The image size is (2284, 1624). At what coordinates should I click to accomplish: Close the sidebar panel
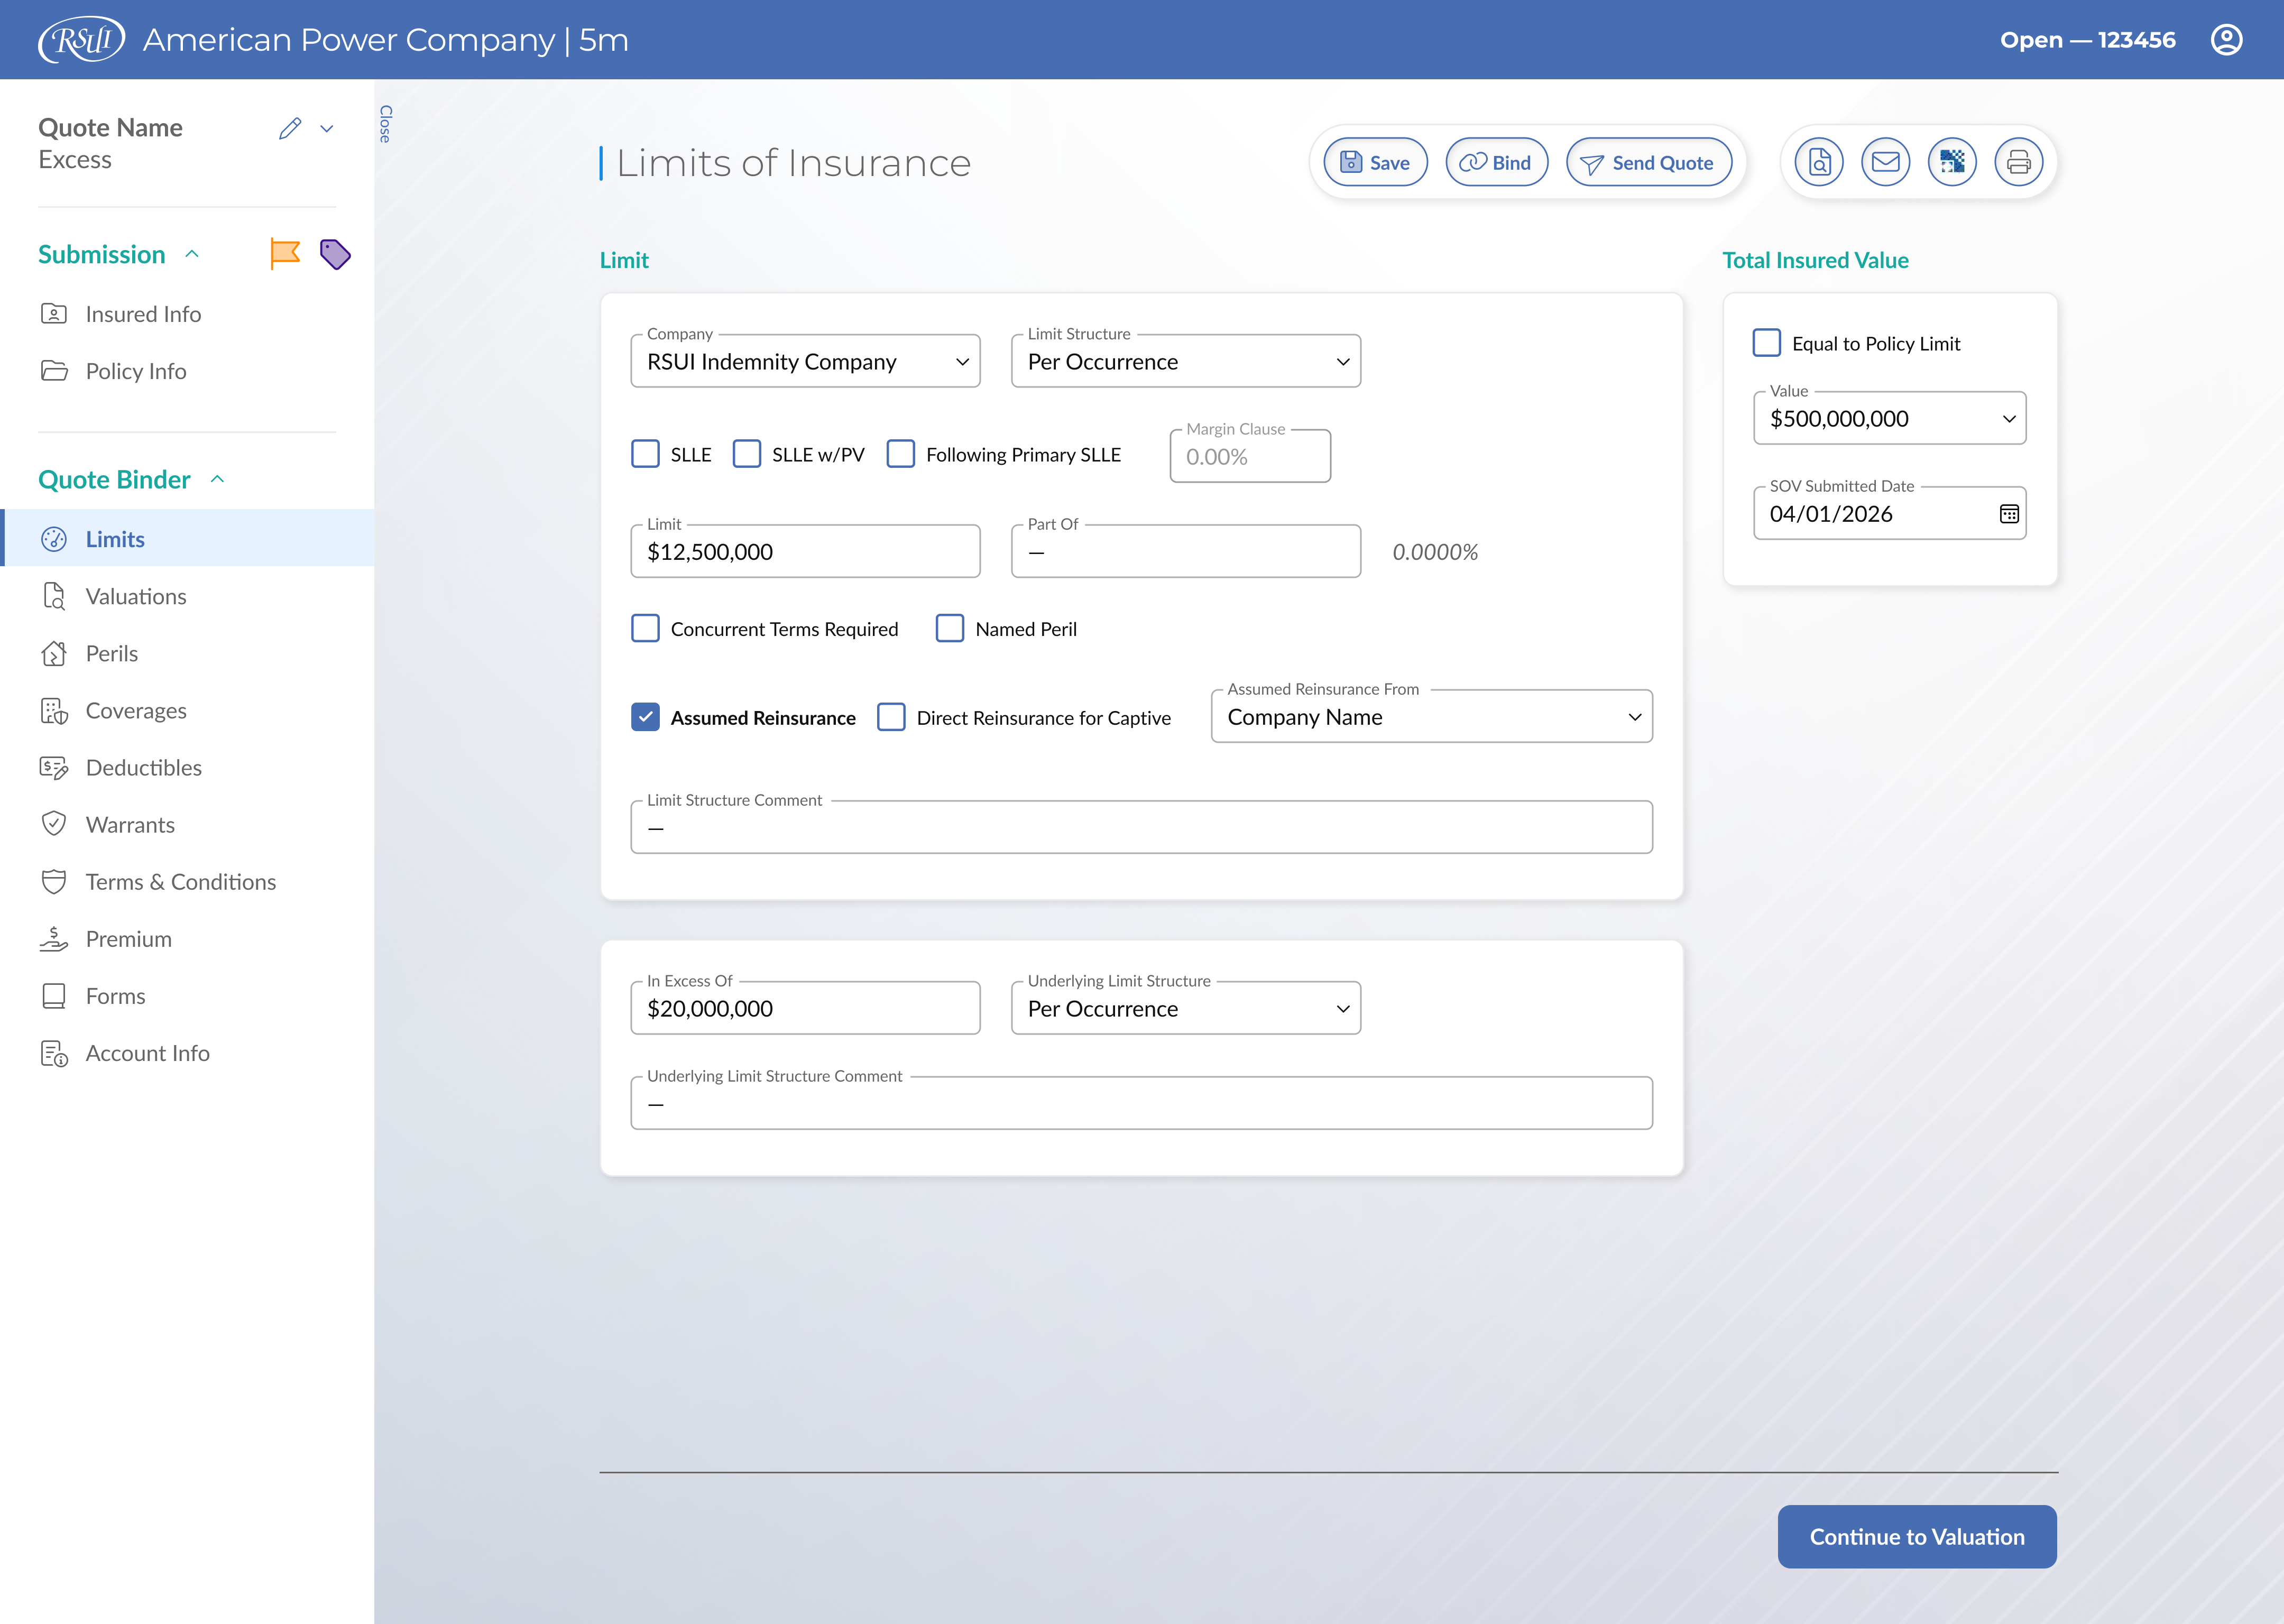point(386,124)
